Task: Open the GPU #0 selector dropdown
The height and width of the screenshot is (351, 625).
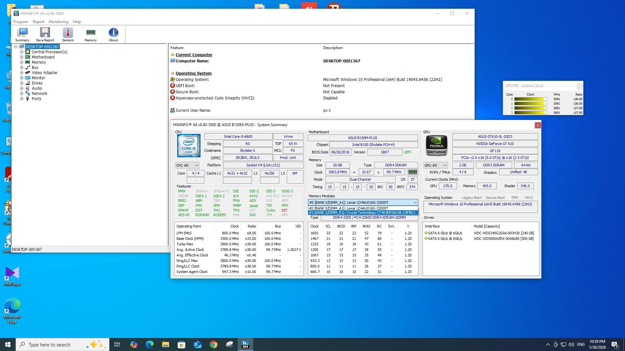Action: click(x=436, y=165)
